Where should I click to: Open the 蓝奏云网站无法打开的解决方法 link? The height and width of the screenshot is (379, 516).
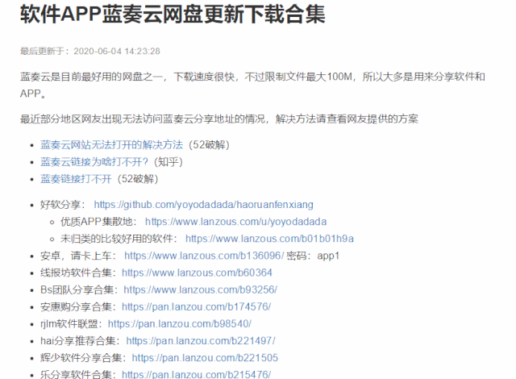click(x=111, y=145)
